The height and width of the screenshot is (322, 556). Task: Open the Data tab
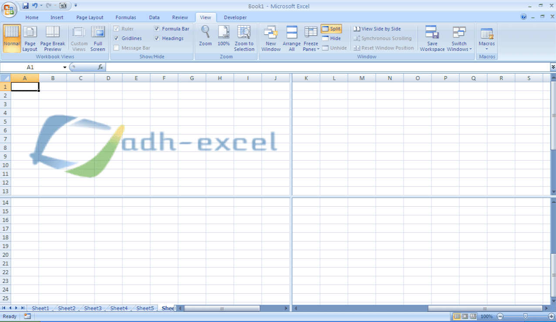pos(154,17)
